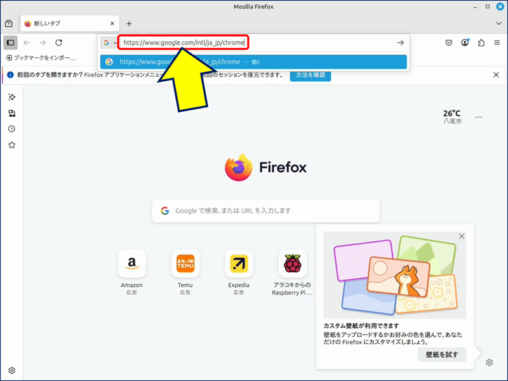Open the Firefox View icon

click(9, 23)
